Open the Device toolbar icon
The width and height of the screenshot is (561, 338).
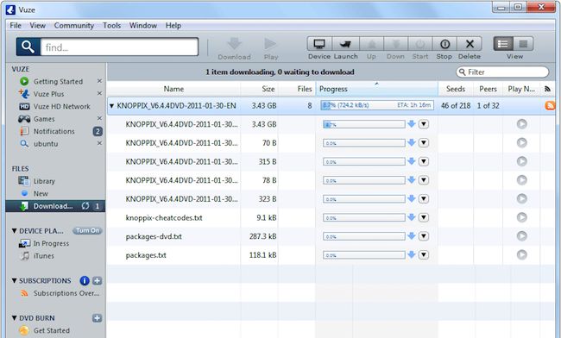click(x=319, y=44)
